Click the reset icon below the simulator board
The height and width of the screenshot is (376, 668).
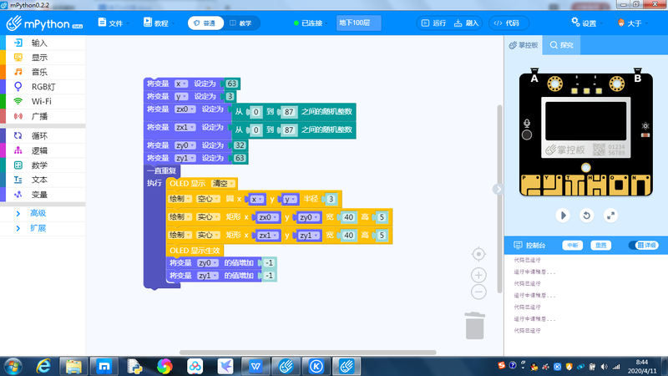click(587, 215)
